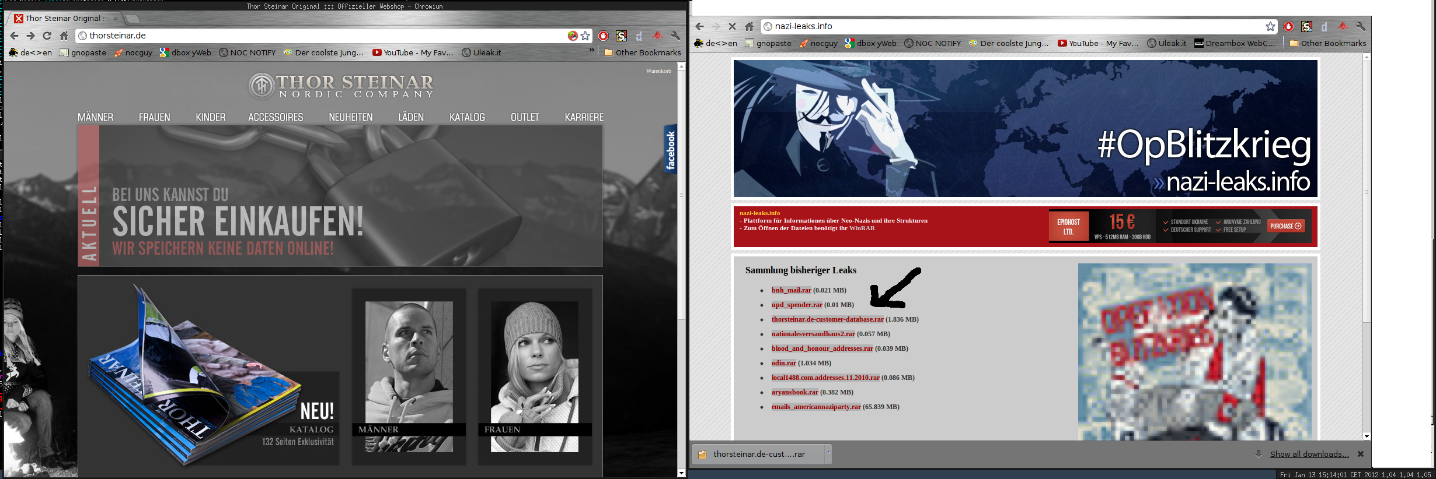Image resolution: width=1436 pixels, height=479 pixels.
Task: Open OUTLET menu item
Action: [x=525, y=117]
